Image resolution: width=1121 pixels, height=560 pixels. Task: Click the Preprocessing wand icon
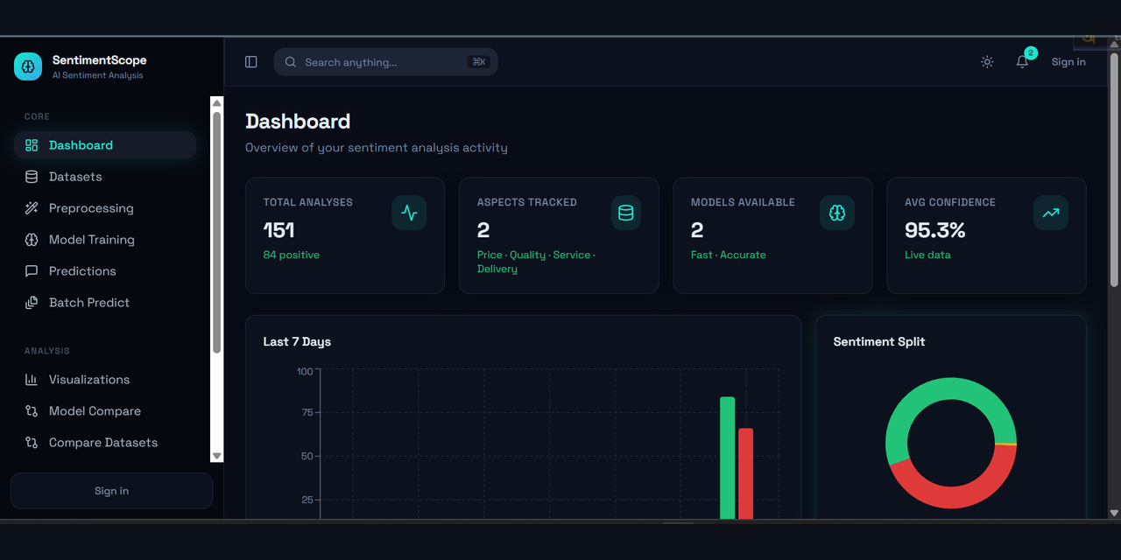pos(32,208)
